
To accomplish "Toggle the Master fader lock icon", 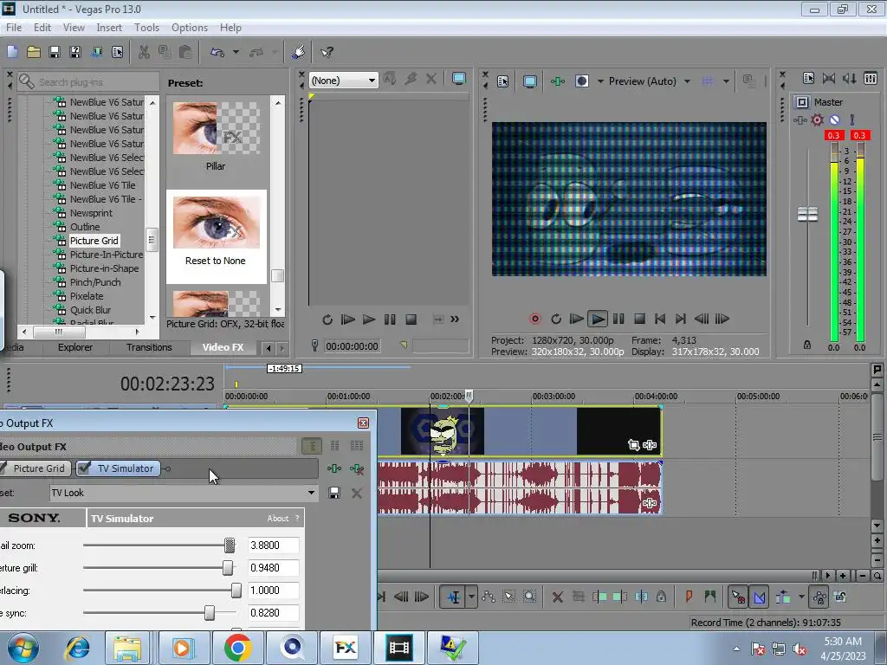I will [x=807, y=345].
